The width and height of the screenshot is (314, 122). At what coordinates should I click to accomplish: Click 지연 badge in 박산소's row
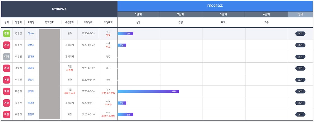(7, 45)
